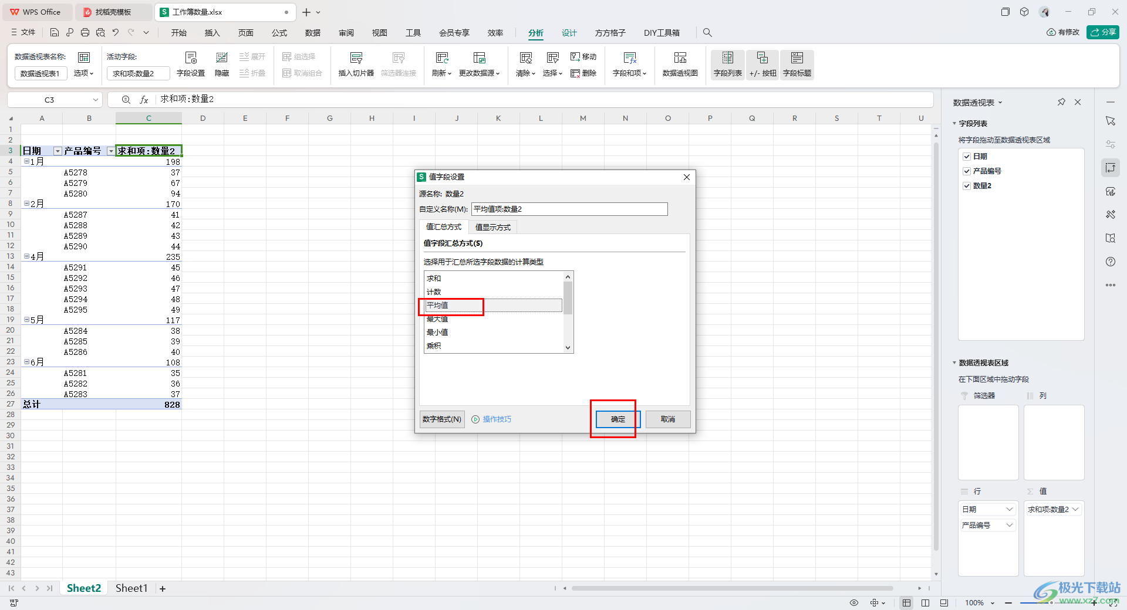The image size is (1127, 610).
Task: Toggle Field Headers (字段标题)
Action: pyautogui.click(x=797, y=64)
